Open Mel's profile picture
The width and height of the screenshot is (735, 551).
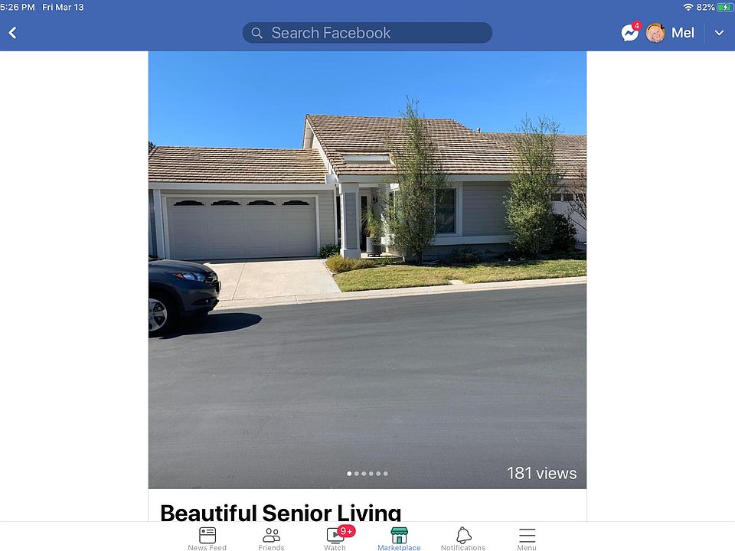(655, 33)
